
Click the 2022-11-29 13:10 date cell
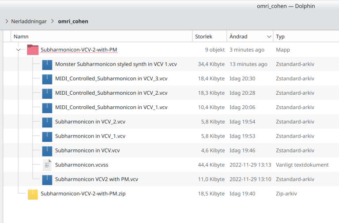(x=250, y=179)
